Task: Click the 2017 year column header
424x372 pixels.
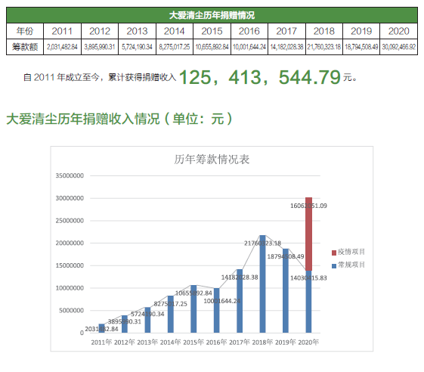Action: click(286, 31)
